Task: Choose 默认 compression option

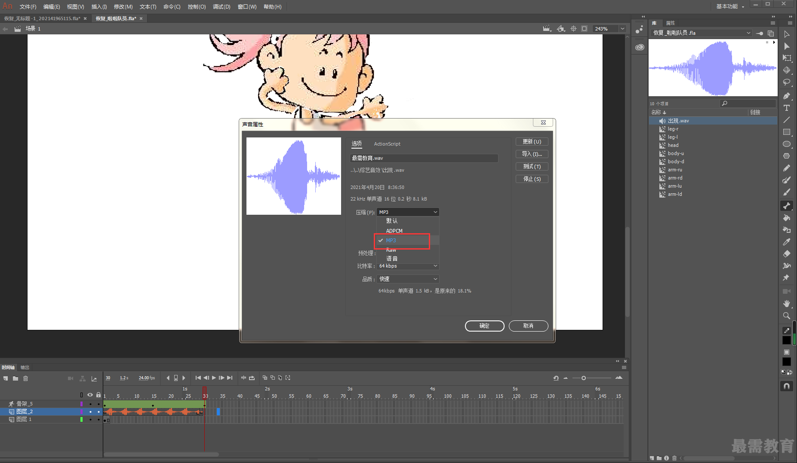Action: [x=408, y=221]
